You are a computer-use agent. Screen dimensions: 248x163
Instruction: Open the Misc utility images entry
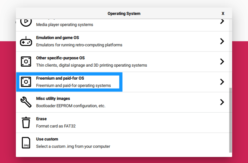[x=123, y=102]
